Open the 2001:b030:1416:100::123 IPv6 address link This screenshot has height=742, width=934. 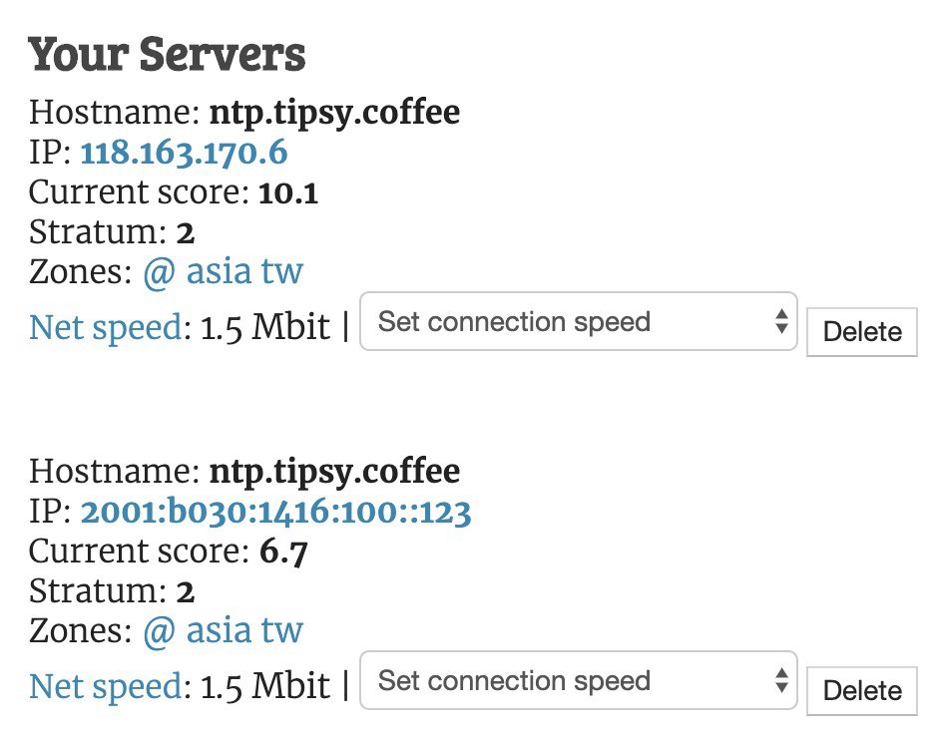pos(275,512)
